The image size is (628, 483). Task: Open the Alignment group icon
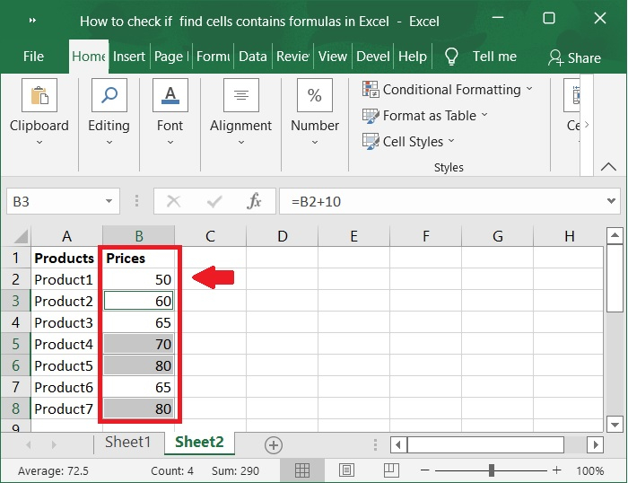pos(241,95)
